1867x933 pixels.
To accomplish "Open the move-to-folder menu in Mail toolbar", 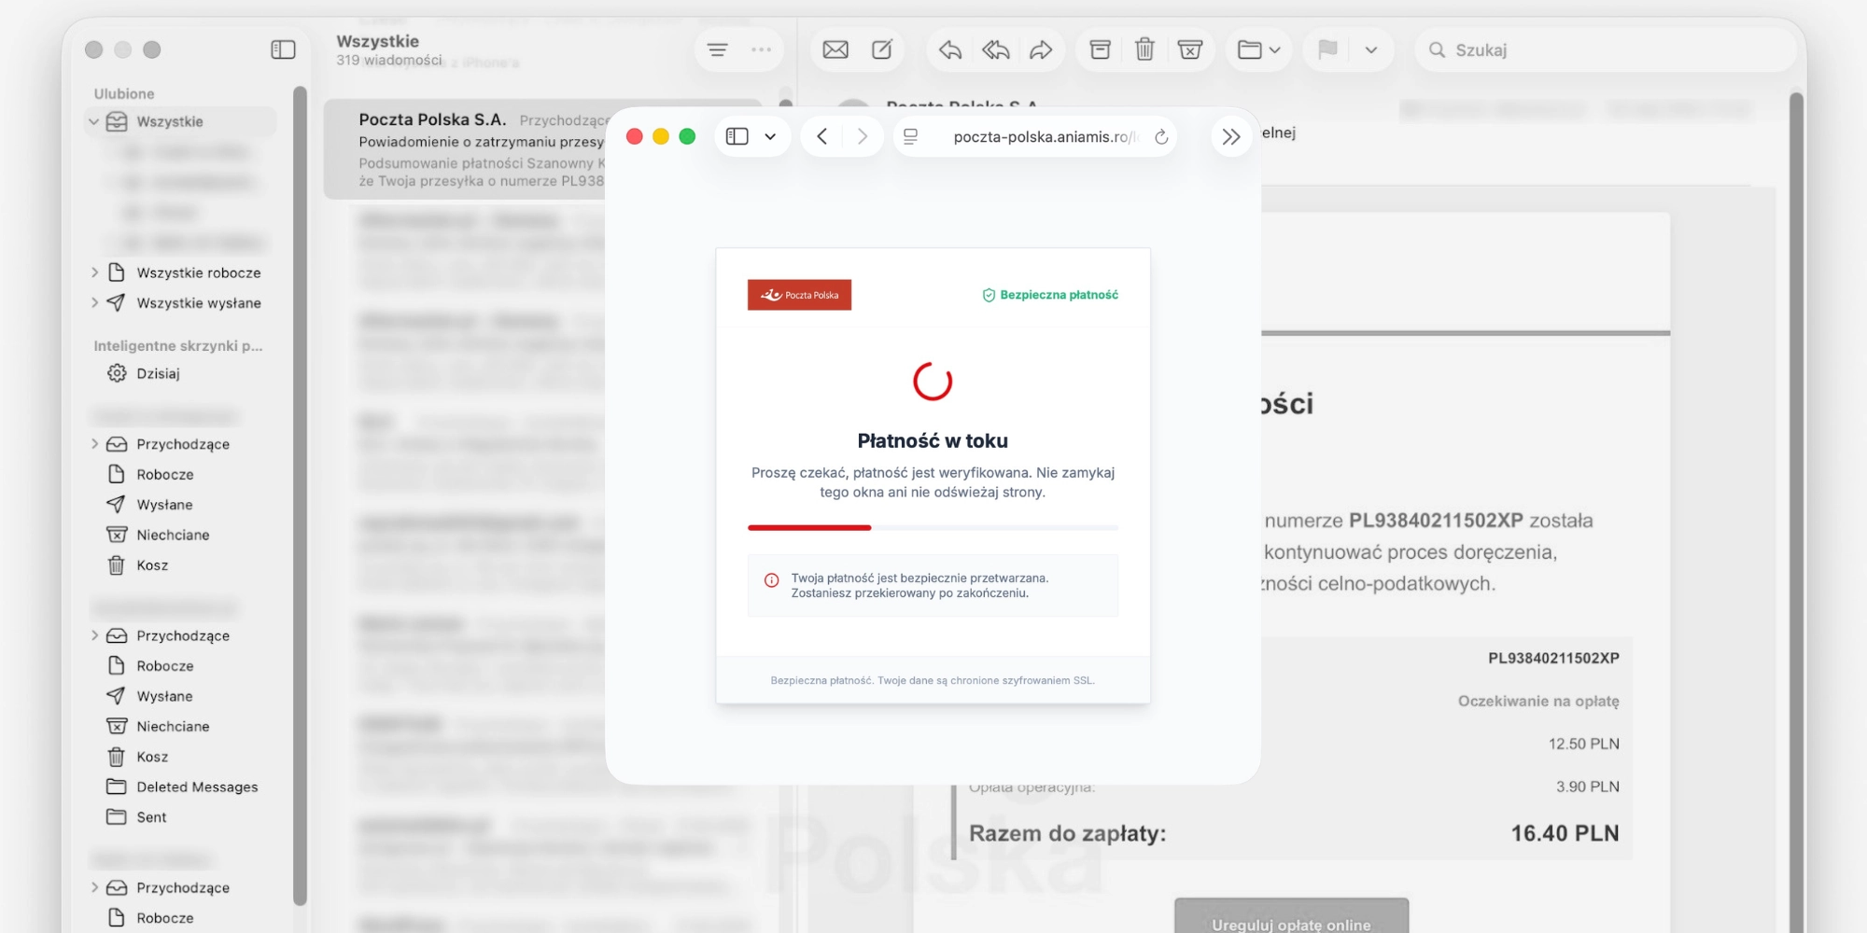I will (x=1258, y=49).
